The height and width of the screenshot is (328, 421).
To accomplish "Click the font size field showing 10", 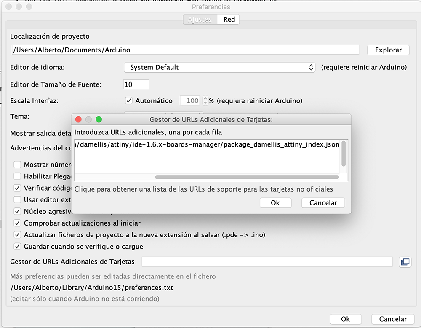I will point(136,84).
